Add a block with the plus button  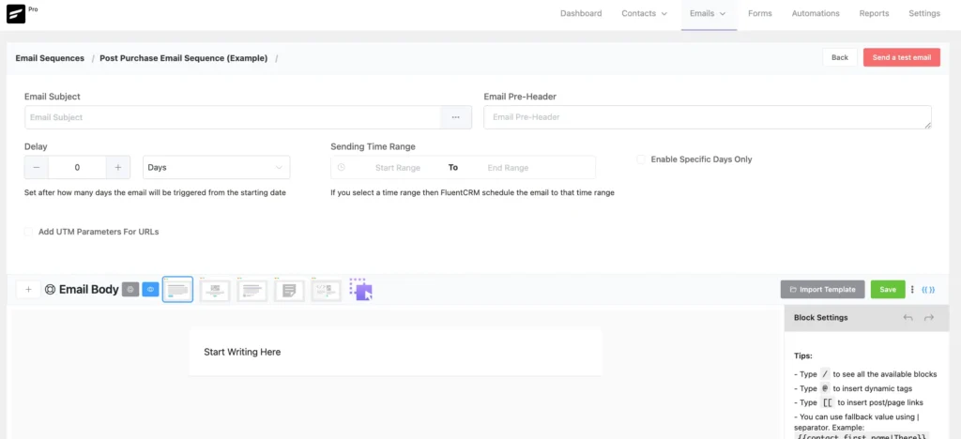(x=28, y=290)
